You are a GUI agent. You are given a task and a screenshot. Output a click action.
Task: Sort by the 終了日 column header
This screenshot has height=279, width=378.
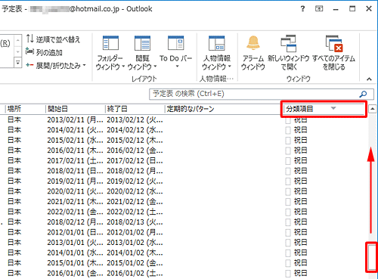tap(135, 109)
